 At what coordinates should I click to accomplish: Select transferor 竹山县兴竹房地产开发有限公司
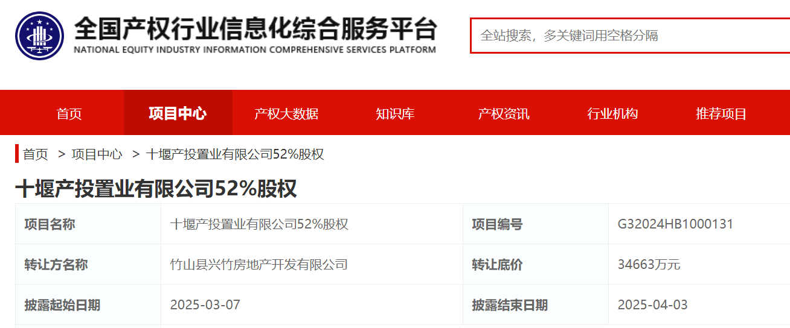point(259,265)
